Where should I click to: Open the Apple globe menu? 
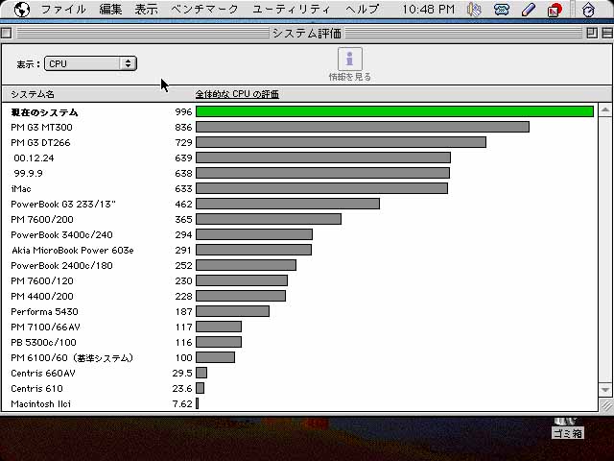pyautogui.click(x=22, y=9)
